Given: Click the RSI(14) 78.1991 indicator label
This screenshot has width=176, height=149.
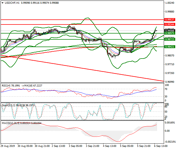Looking at the screenshot, I should tap(11, 86).
